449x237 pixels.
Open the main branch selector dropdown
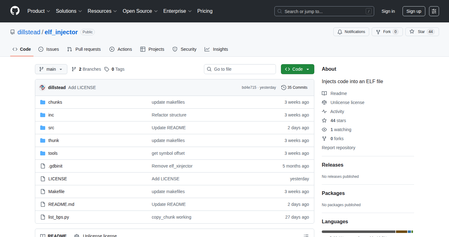click(51, 69)
